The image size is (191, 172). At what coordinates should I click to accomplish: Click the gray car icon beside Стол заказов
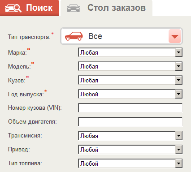click(x=74, y=8)
